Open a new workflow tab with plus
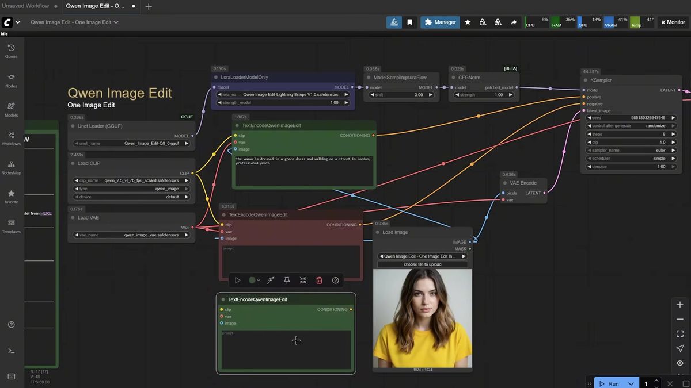The image size is (691, 388). tap(149, 6)
